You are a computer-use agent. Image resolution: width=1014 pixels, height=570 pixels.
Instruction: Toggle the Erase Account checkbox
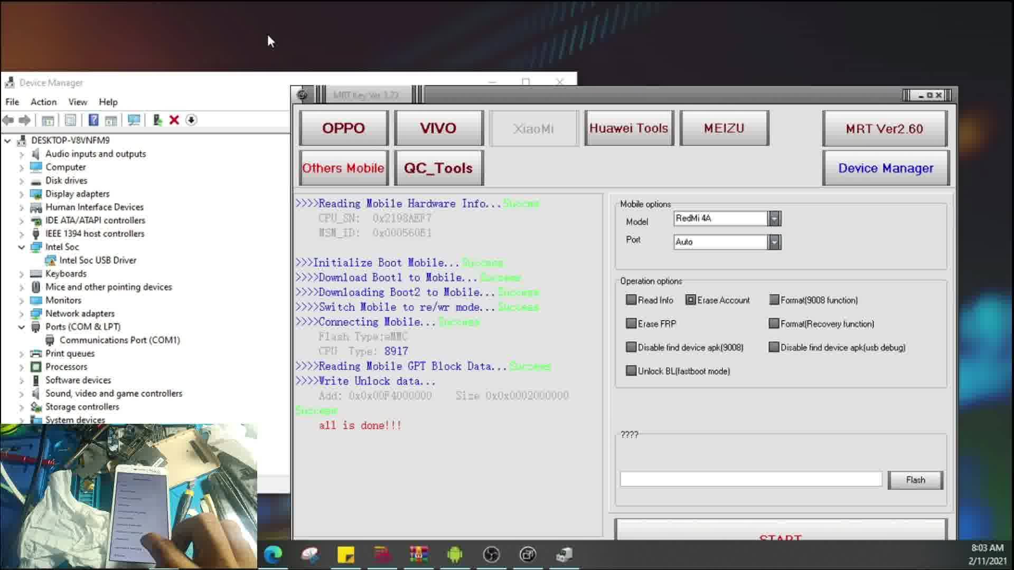(x=690, y=300)
